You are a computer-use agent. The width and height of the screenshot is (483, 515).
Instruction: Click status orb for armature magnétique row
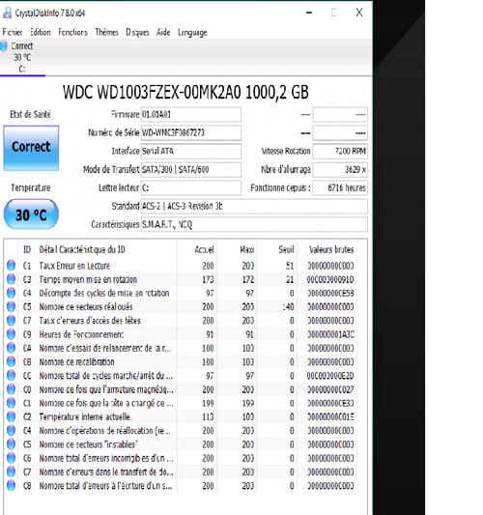[11, 389]
